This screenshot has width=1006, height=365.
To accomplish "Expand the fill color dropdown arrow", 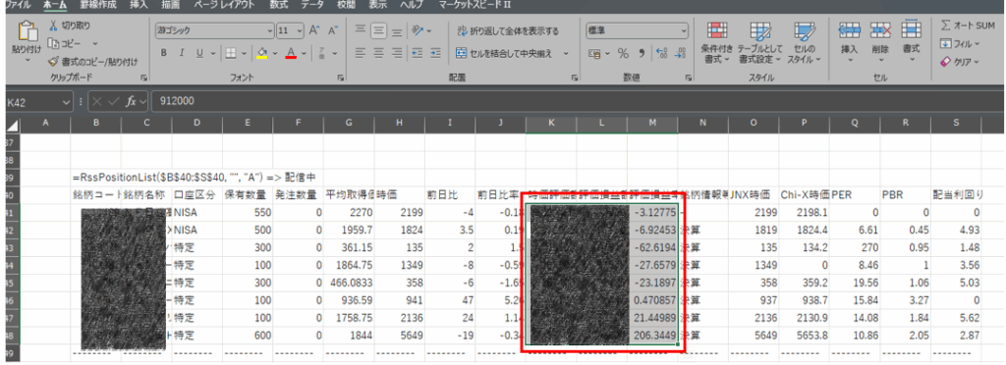I will pyautogui.click(x=275, y=53).
